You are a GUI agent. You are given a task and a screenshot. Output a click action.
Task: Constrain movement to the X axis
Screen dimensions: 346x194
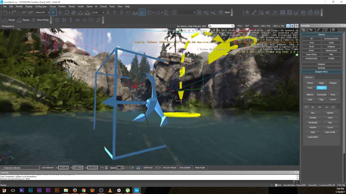(108, 12)
